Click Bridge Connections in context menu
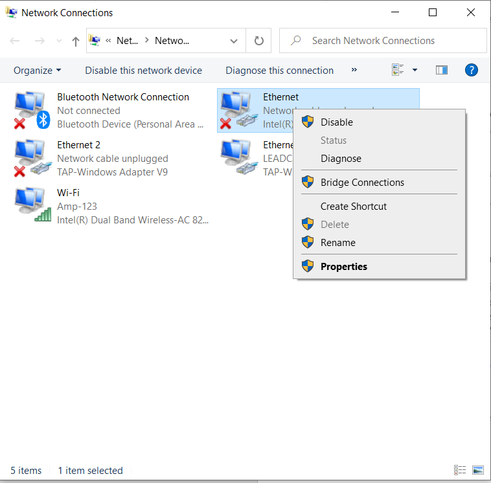491x483 pixels. (361, 183)
